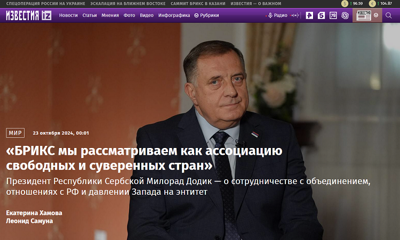Image resolution: width=400 pixels, height=240 pixels.
Task: Go to homepage via Известия iz logo
Action: coord(29,15)
